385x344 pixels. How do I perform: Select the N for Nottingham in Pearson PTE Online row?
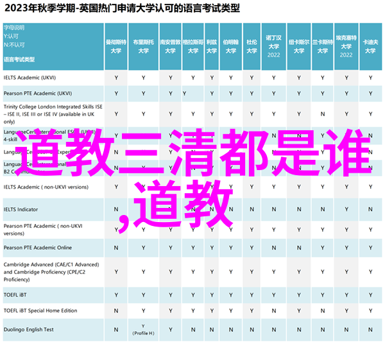273,248
